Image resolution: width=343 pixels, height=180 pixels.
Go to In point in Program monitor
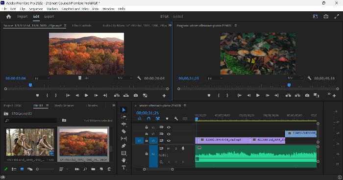[x=240, y=96]
